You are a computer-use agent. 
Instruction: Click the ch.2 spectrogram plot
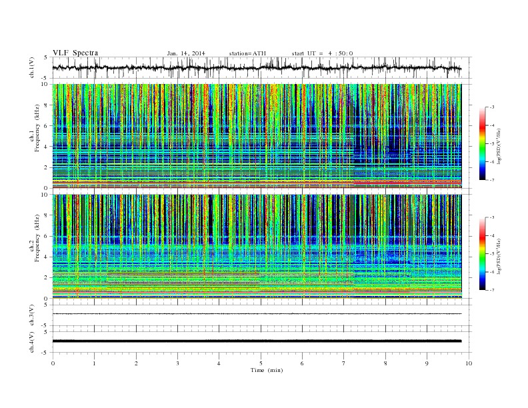click(257, 246)
